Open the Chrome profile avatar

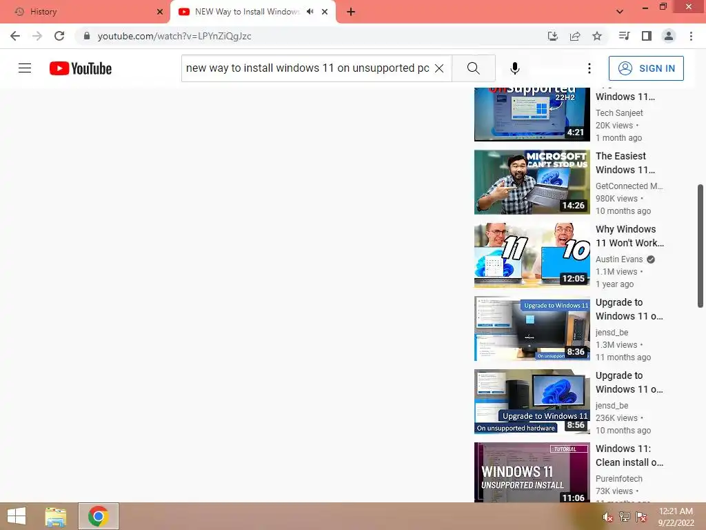coord(669,36)
